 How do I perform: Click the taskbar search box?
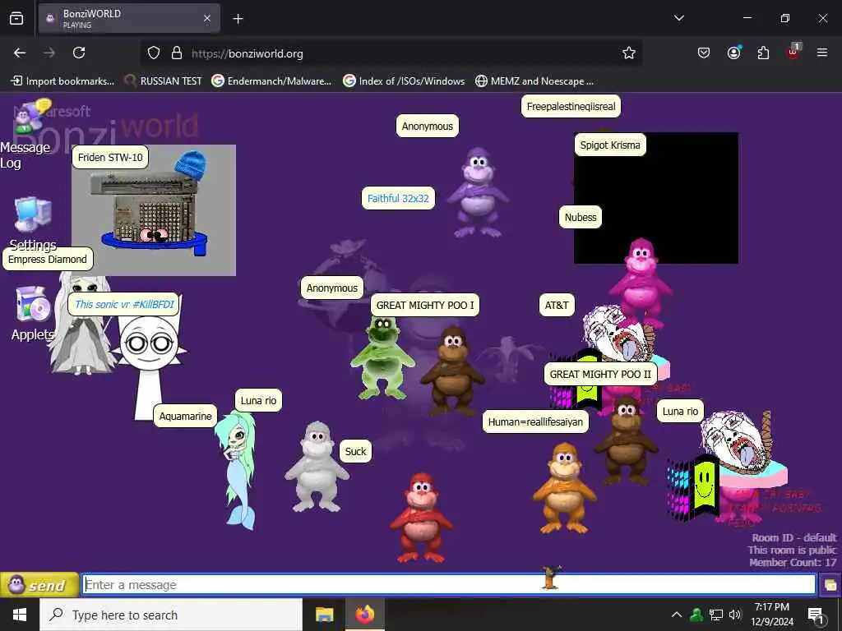[171, 615]
